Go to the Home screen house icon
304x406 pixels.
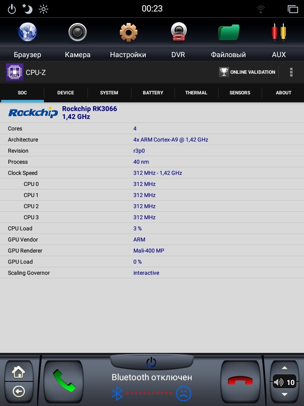pos(18,372)
